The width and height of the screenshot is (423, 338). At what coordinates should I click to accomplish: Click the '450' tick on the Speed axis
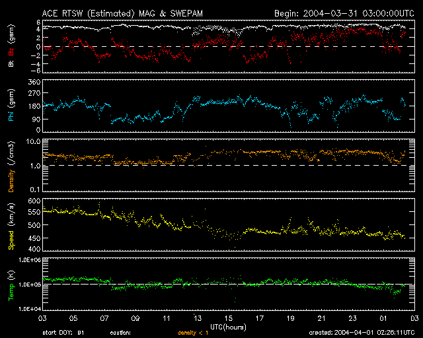click(x=34, y=238)
